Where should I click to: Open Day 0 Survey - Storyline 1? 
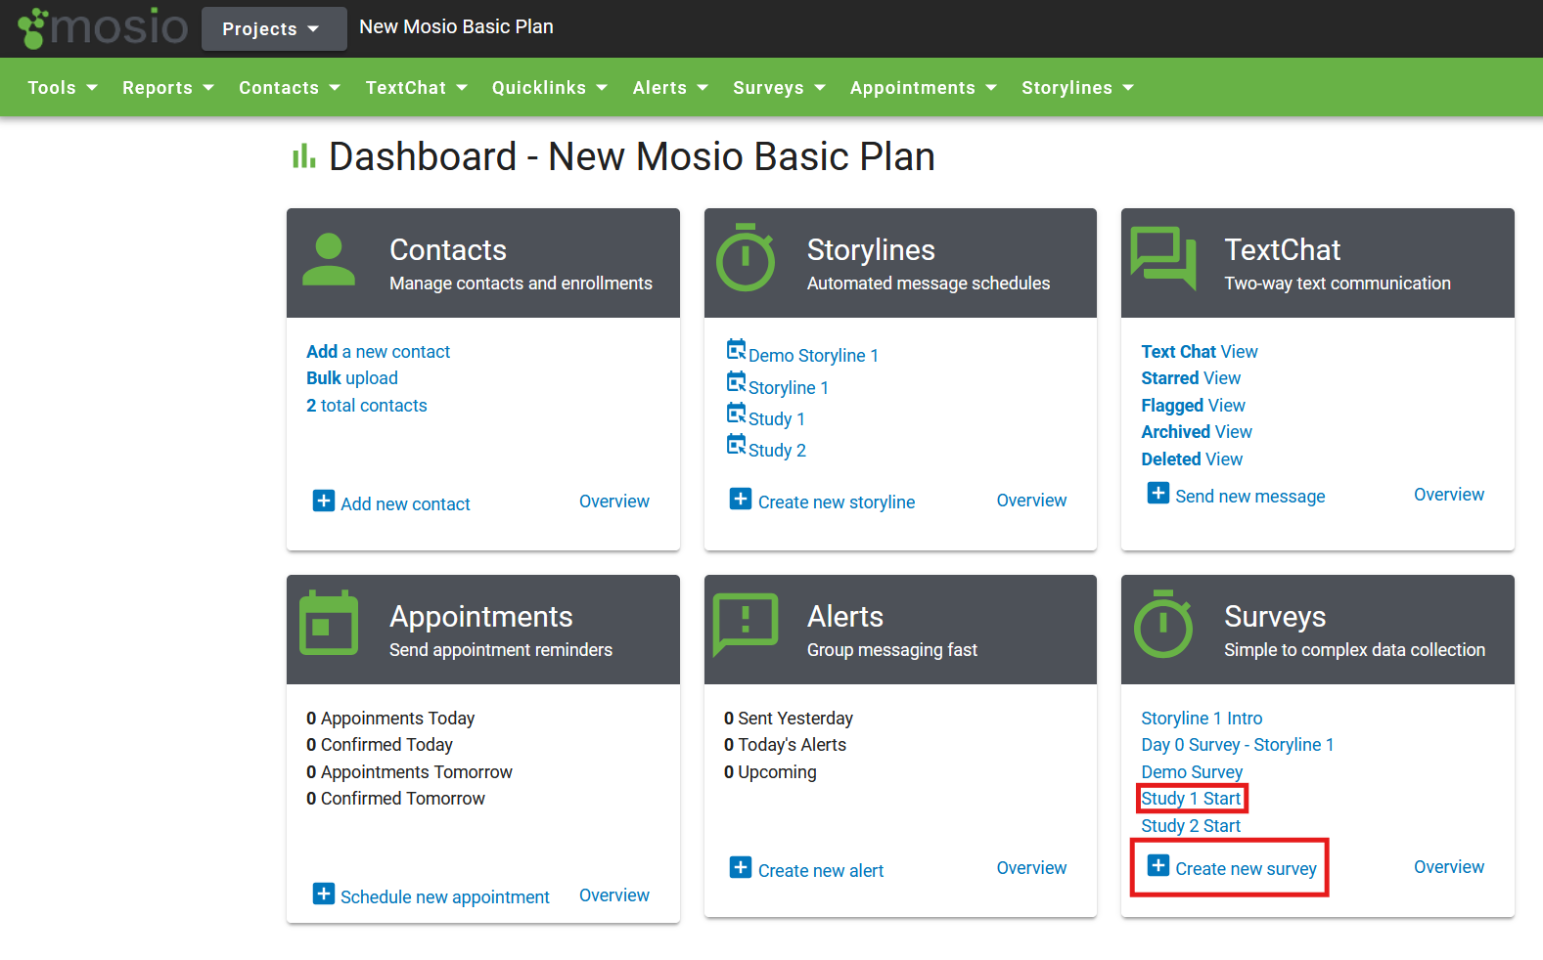[x=1238, y=745]
